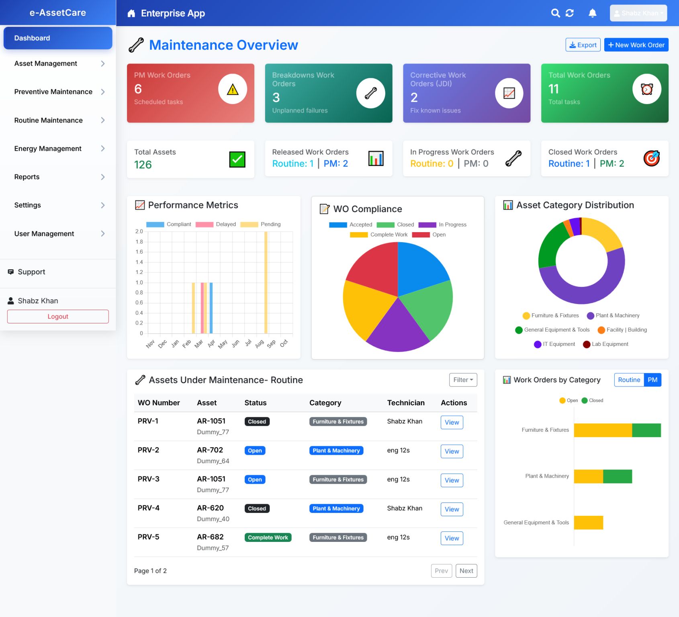Open Settings from the sidebar menu
This screenshot has width=679, height=617.
point(27,205)
